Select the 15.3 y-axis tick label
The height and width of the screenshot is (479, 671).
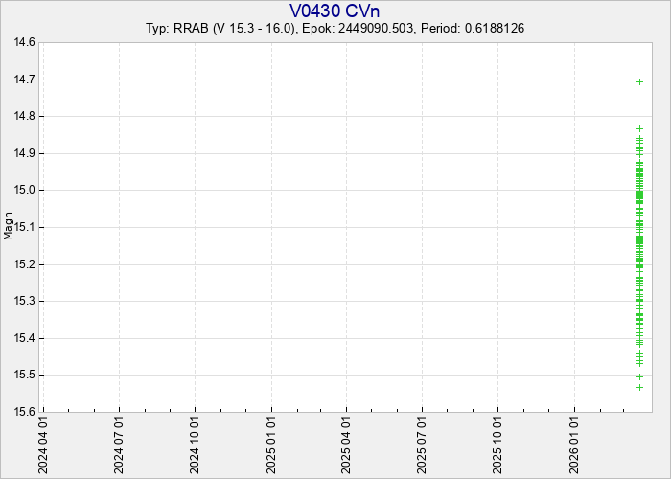click(25, 301)
